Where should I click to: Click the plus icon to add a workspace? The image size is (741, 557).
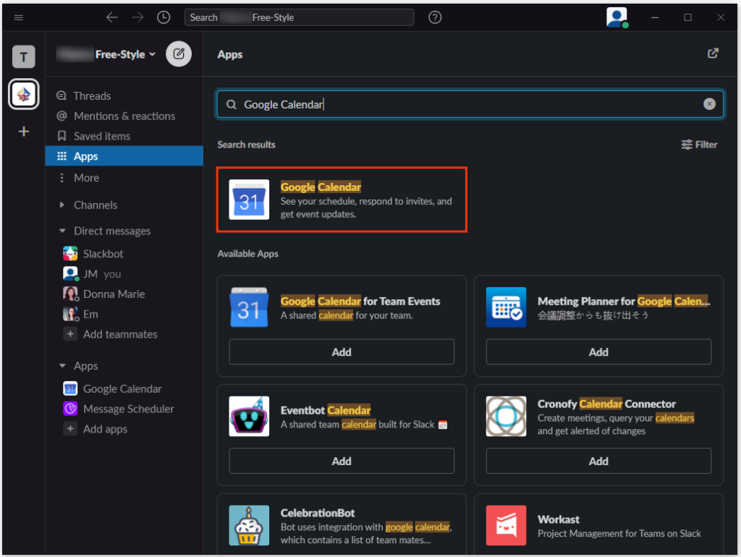click(23, 131)
